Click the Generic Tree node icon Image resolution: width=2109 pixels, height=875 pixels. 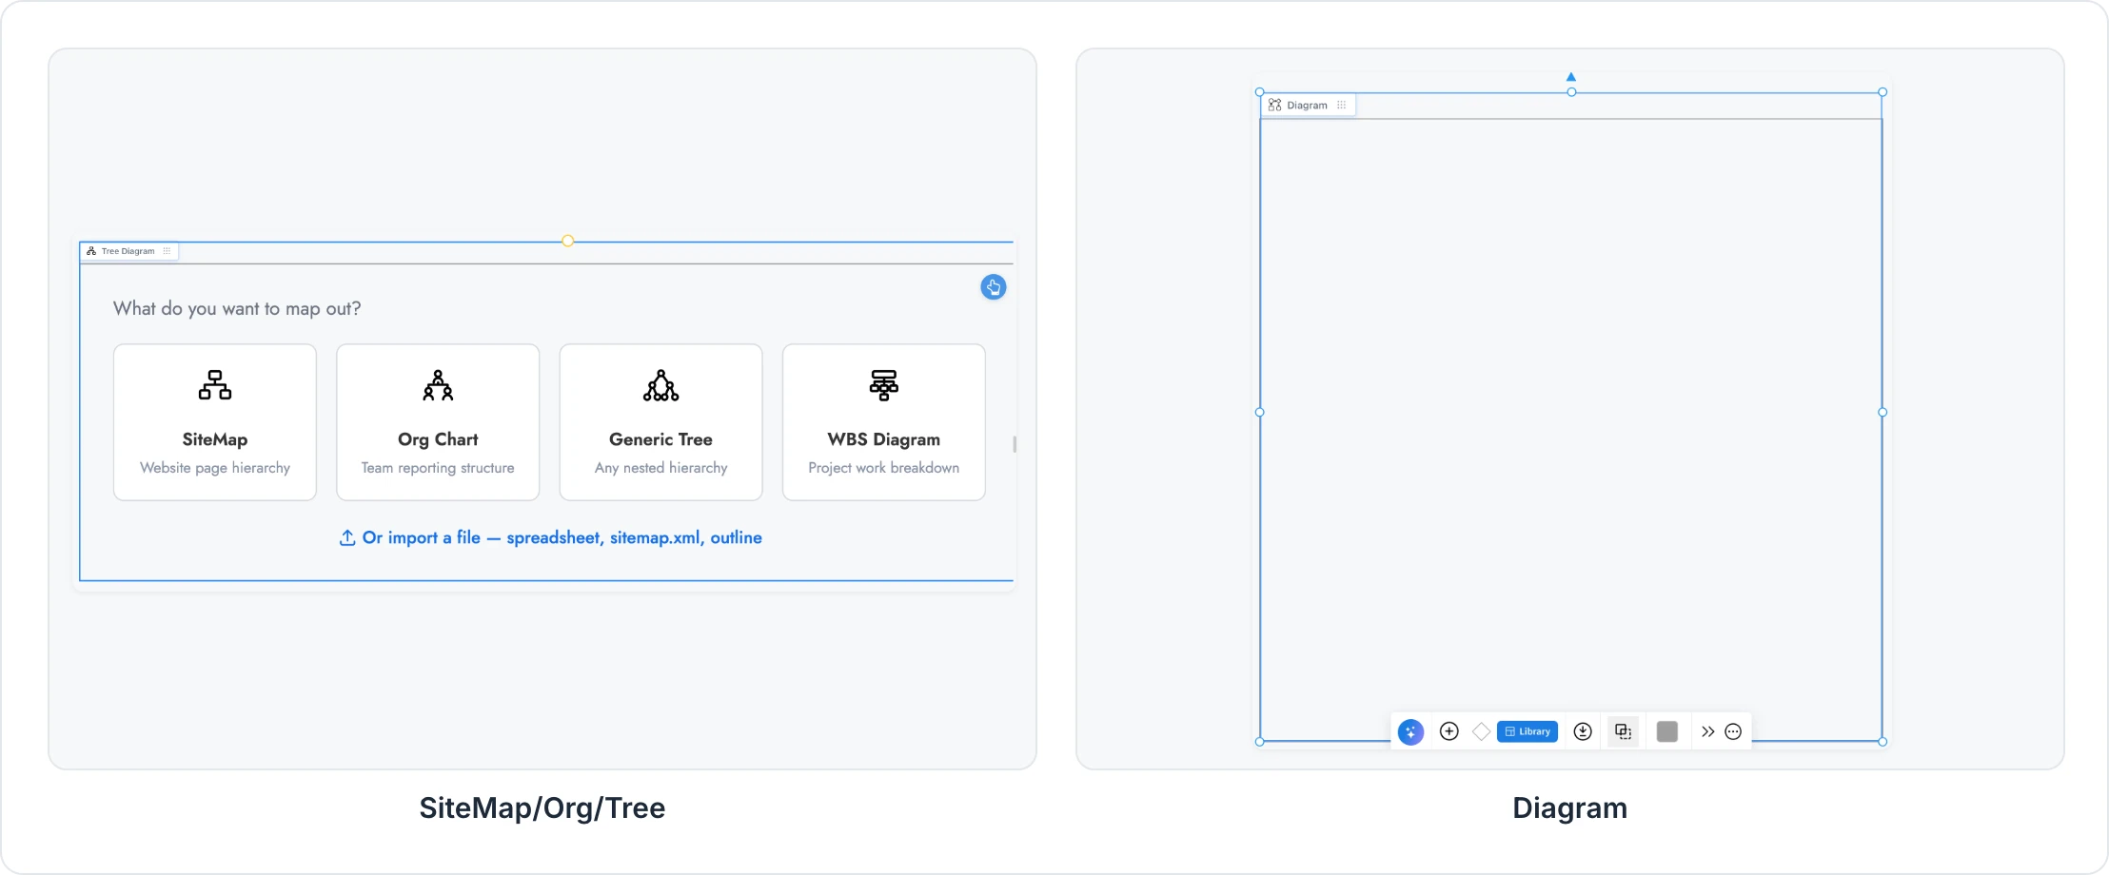point(661,385)
